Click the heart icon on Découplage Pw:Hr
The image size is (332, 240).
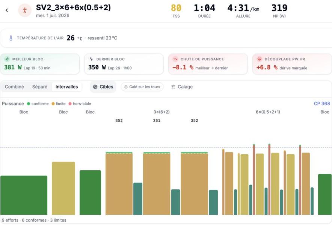tap(260, 59)
